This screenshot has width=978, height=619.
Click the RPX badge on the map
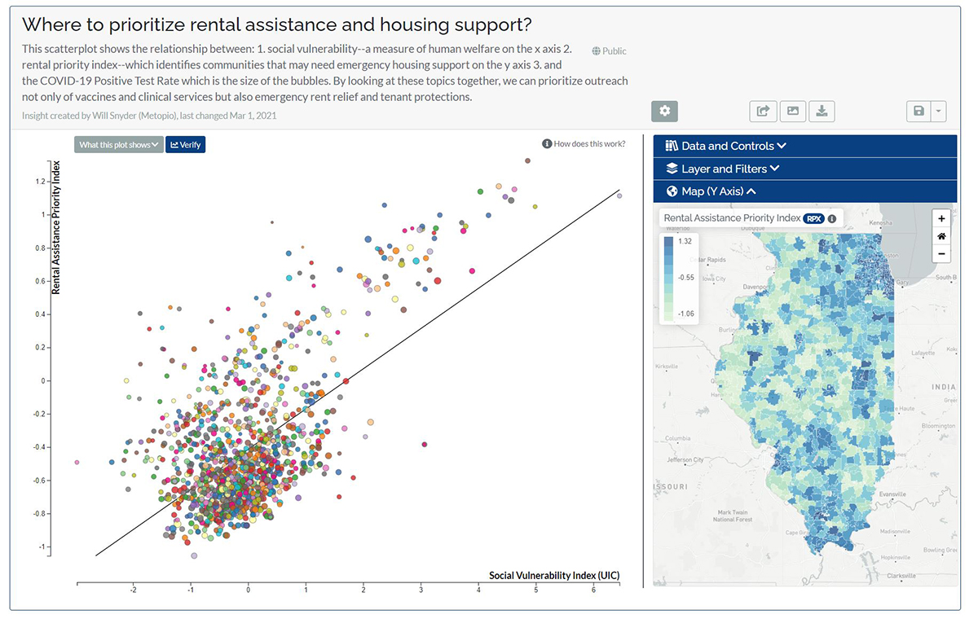(813, 218)
